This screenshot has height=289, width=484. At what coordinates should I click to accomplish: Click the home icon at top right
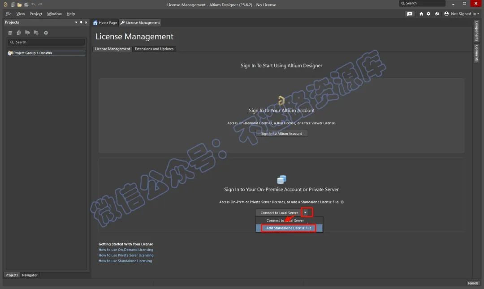421,14
